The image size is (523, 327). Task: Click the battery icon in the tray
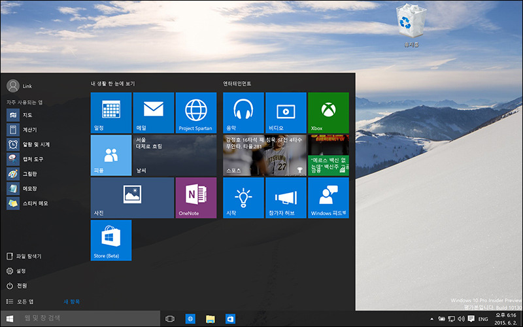pos(442,319)
